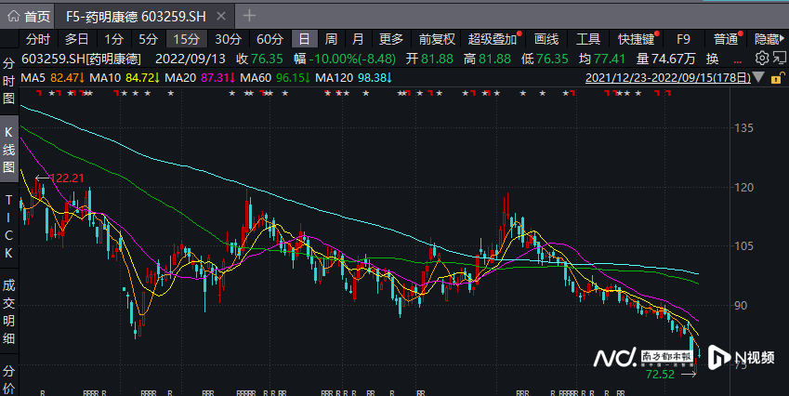
Task: Open 分价 side tab
Action: (8, 380)
